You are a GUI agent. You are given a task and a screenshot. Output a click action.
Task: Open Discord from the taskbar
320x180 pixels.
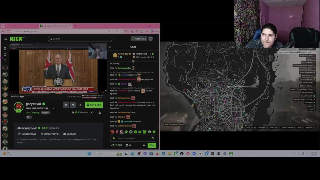(x=145, y=154)
